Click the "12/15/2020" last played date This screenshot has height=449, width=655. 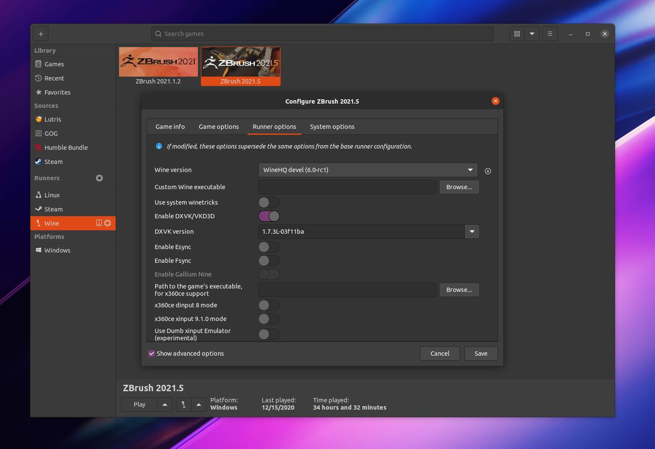[278, 407]
